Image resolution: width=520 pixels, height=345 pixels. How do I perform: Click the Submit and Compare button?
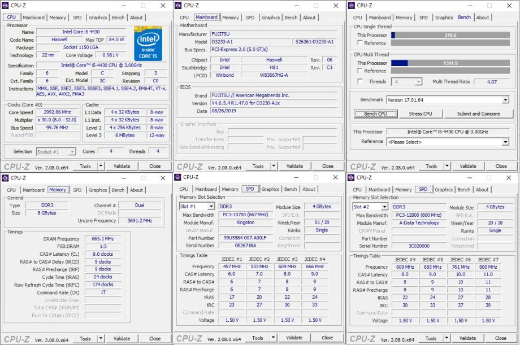point(478,114)
